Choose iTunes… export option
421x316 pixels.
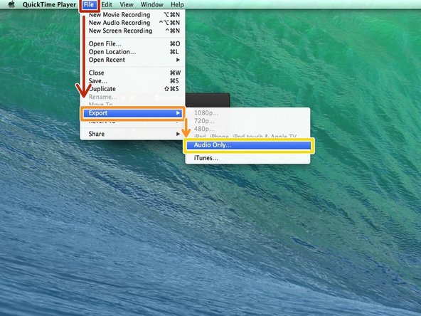247,158
